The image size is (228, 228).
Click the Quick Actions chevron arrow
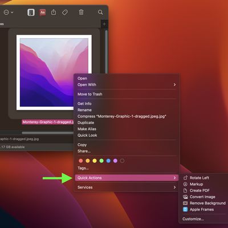click(x=174, y=178)
